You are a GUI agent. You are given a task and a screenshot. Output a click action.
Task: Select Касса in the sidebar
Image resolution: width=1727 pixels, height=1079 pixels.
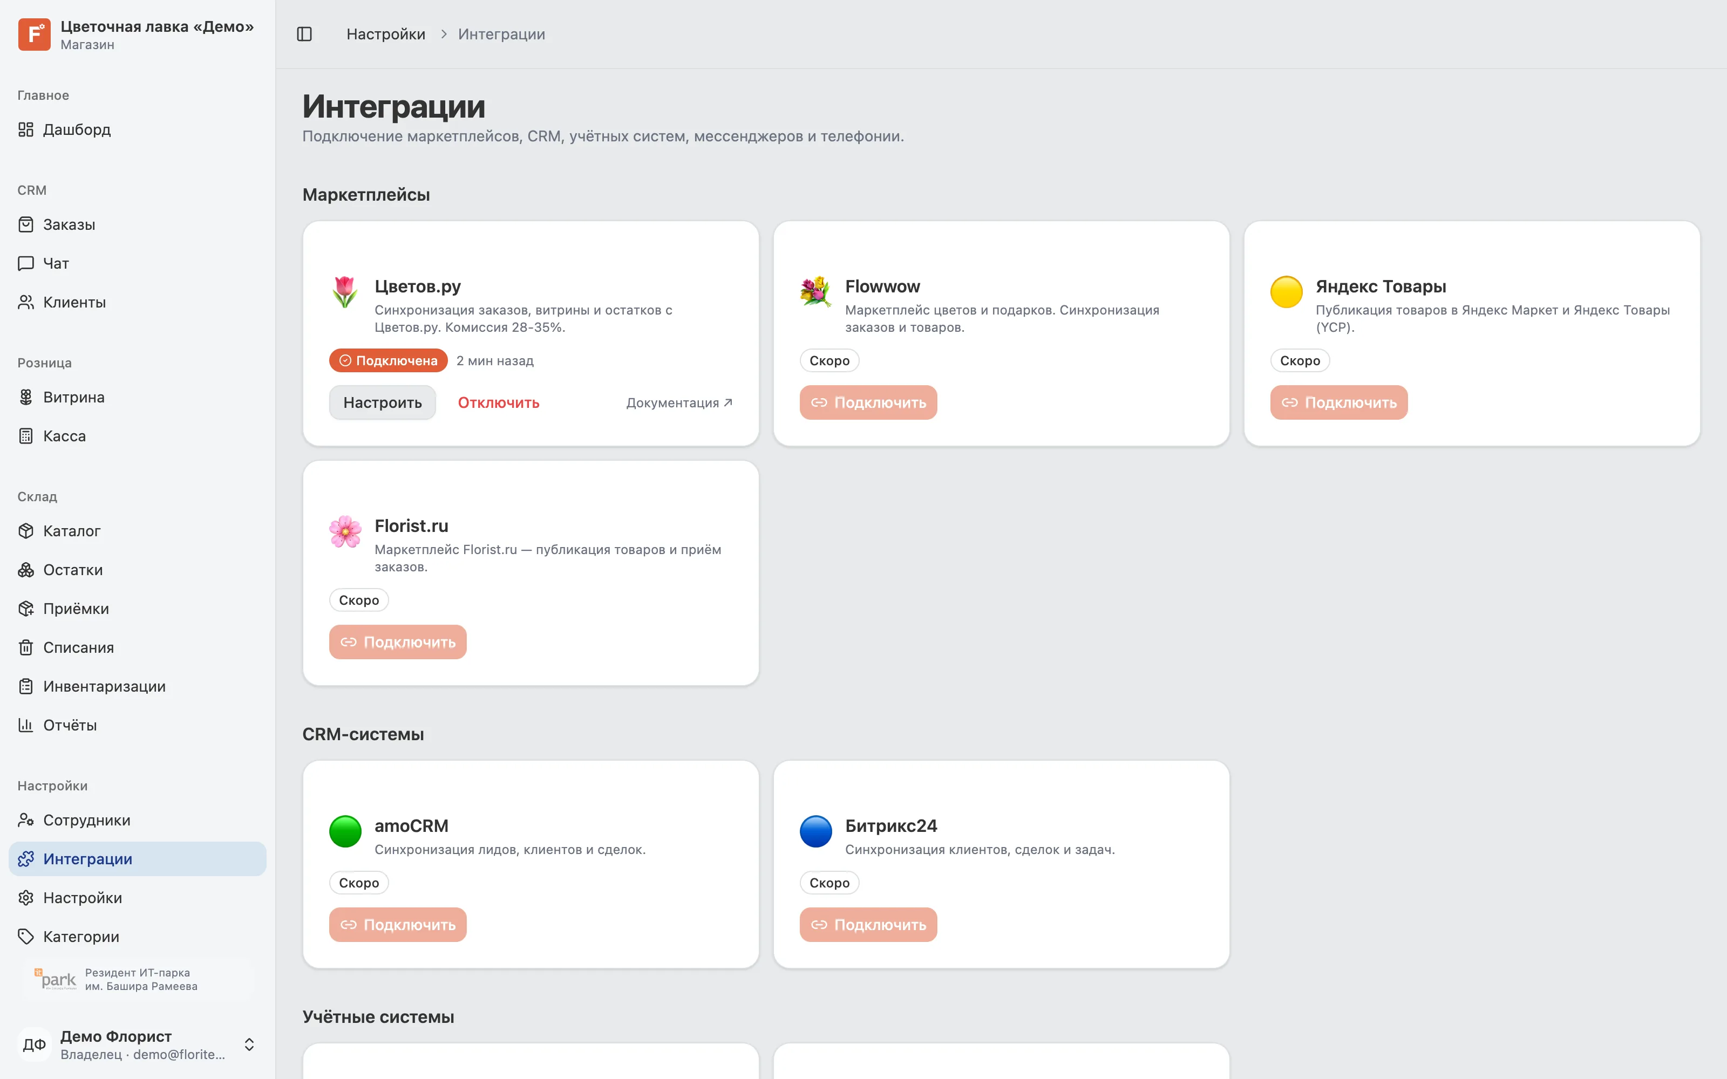pos(137,436)
